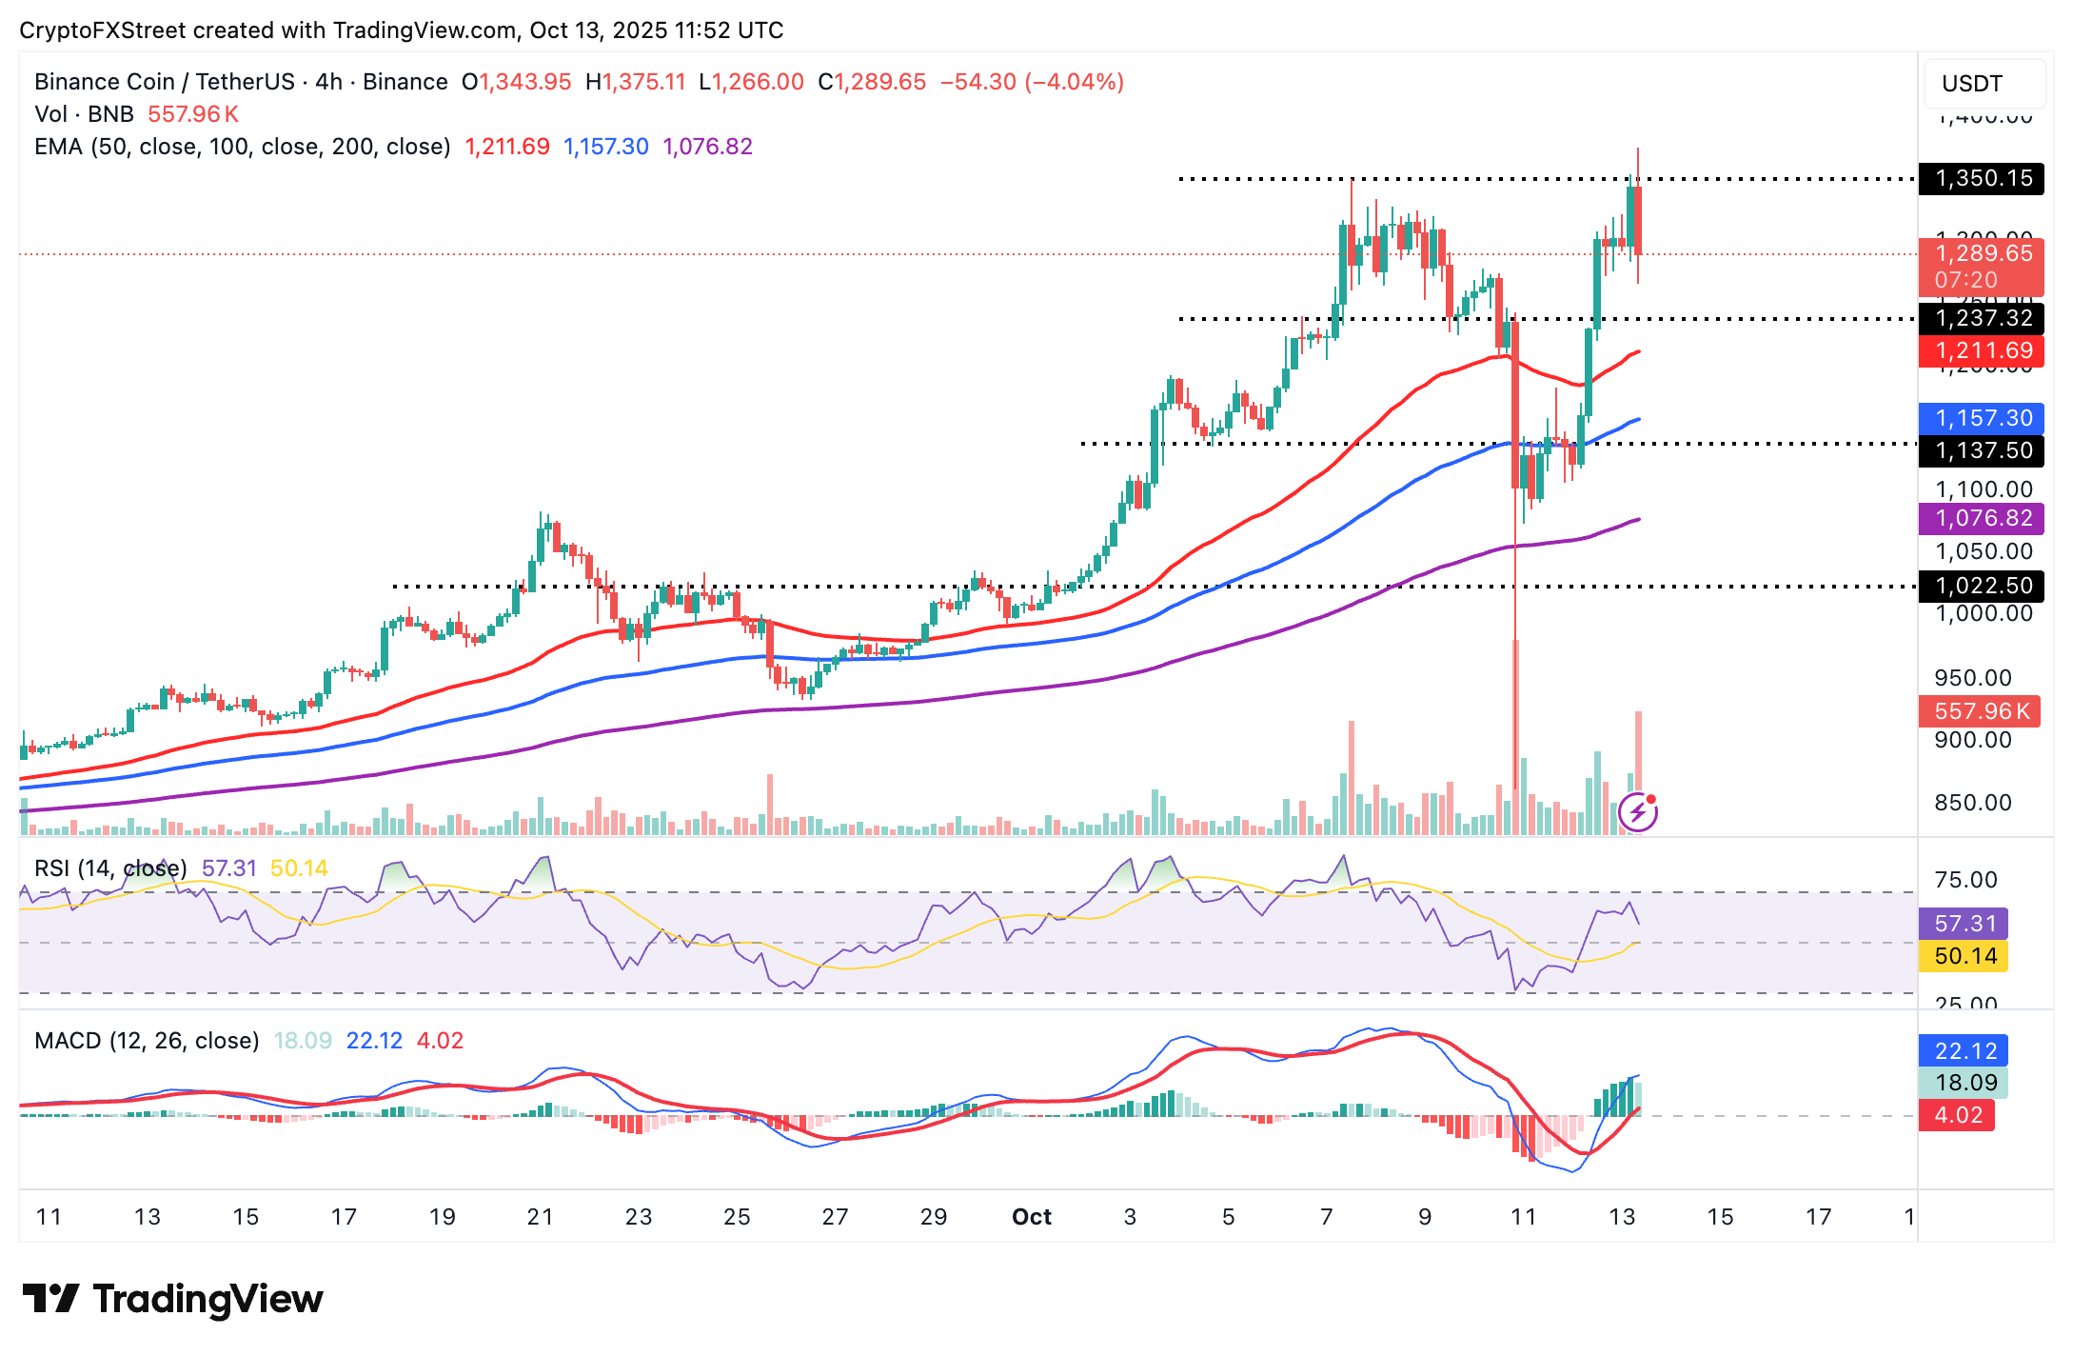Click the 1,022.50 support level price tag

point(1981,586)
